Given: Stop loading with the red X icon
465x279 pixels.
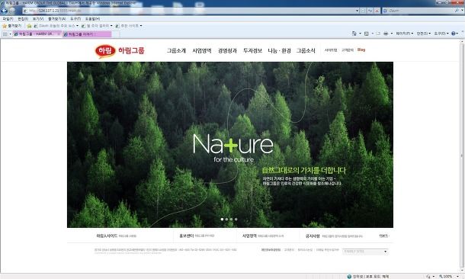Looking at the screenshot, I should click(x=377, y=11).
